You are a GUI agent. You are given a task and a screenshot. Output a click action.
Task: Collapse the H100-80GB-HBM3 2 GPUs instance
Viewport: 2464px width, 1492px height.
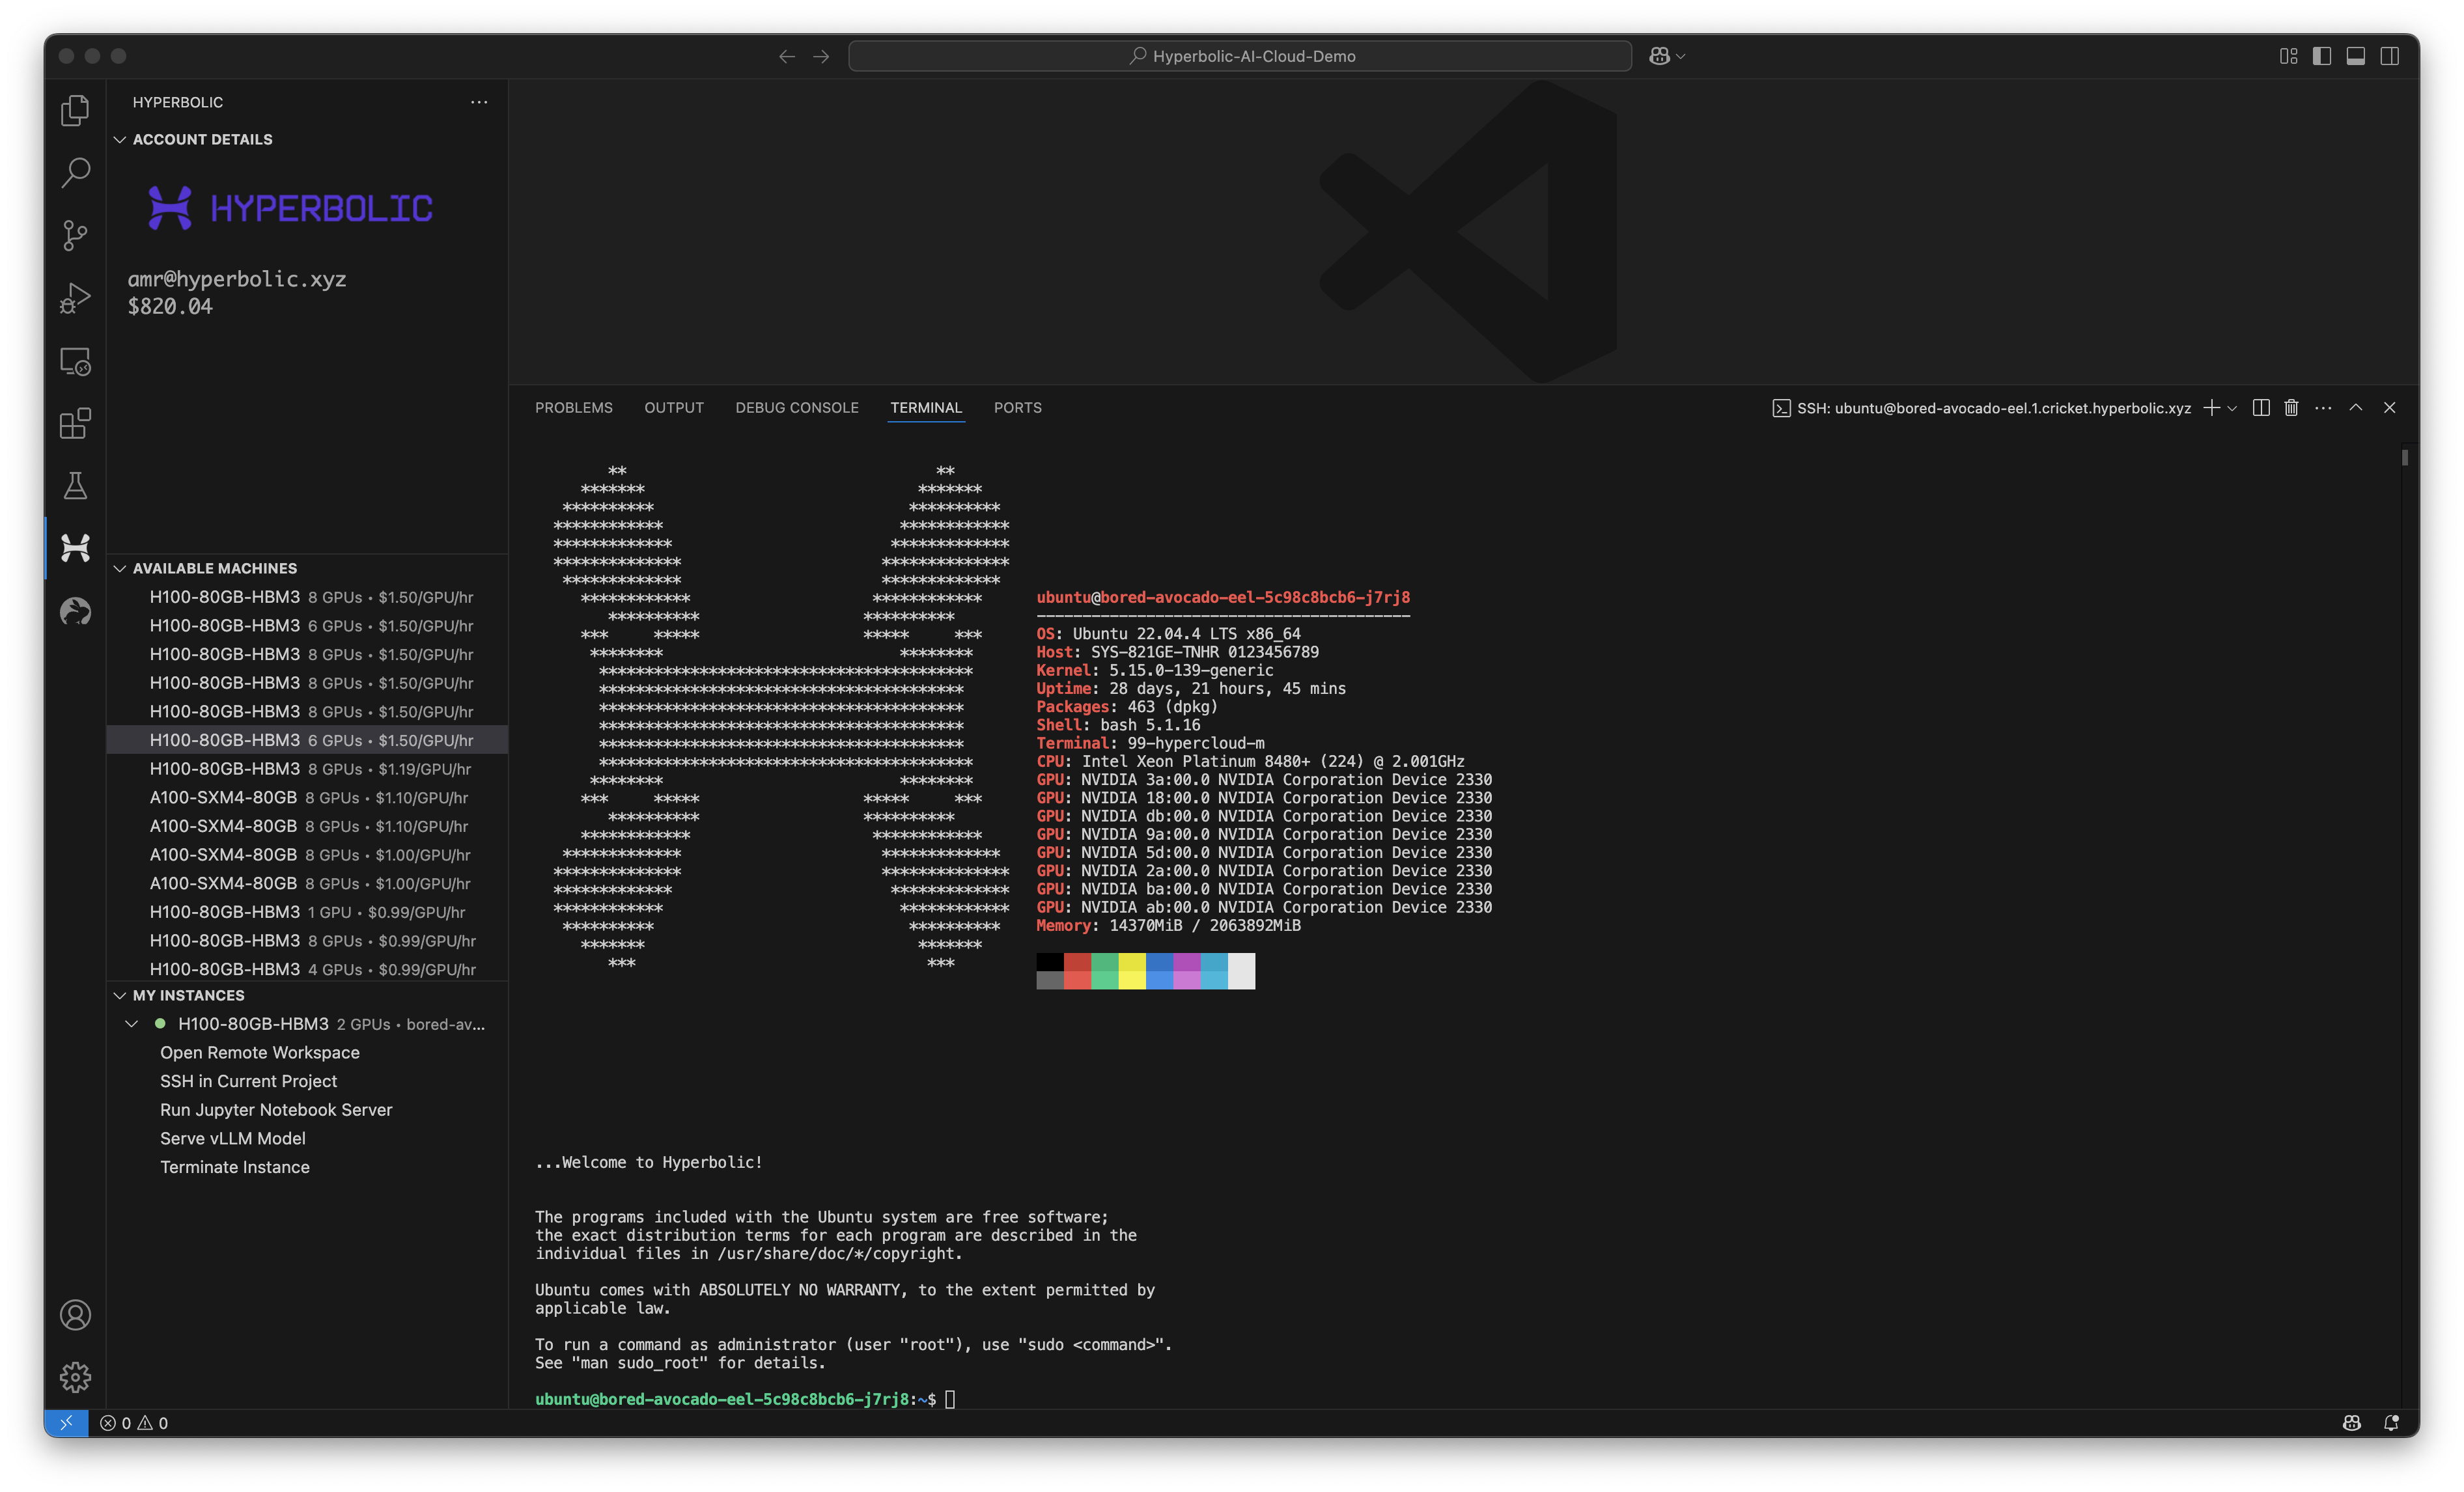coord(131,1024)
